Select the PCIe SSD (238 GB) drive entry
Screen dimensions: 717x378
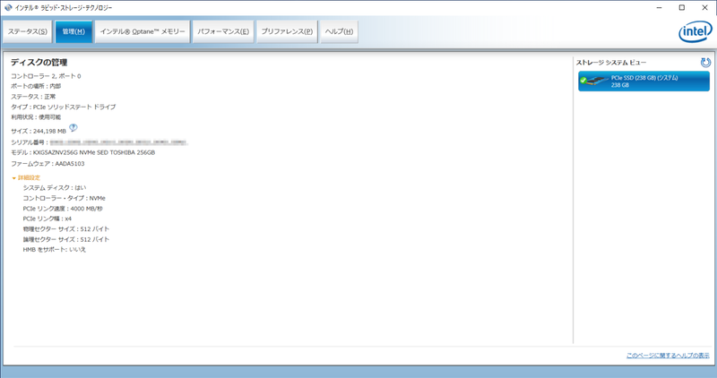click(644, 82)
